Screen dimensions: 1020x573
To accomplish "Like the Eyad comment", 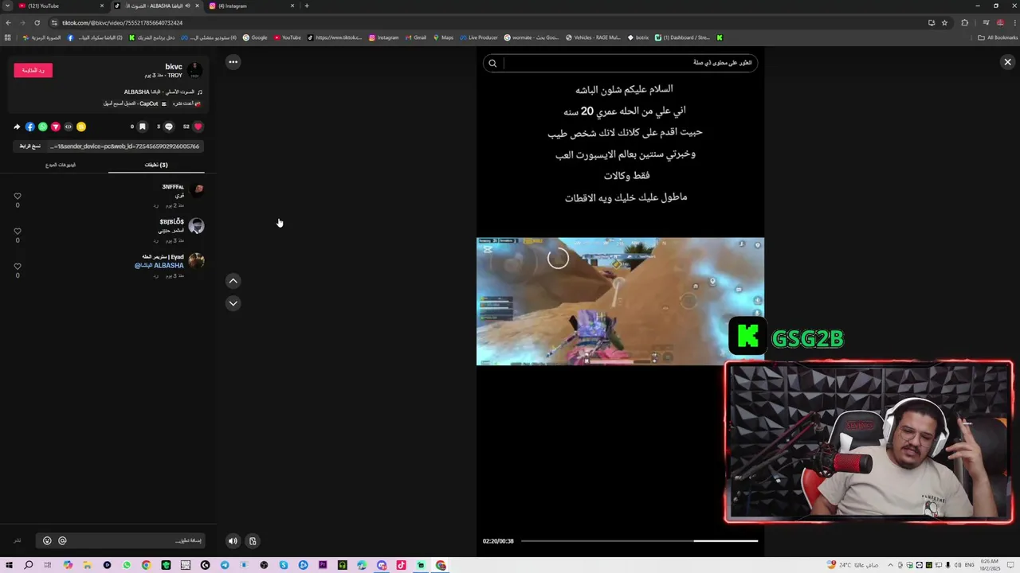I will click(18, 267).
